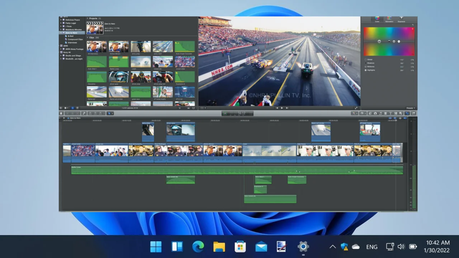Toggle the libraries sidebar button
Screen dimensions: 459x258
[61, 108]
